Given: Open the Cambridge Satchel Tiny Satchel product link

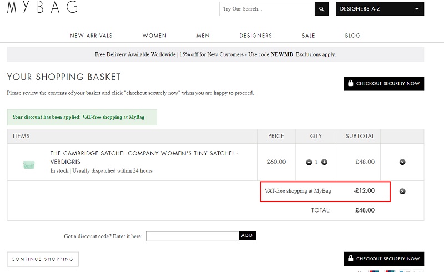Looking at the screenshot, I should (144, 158).
